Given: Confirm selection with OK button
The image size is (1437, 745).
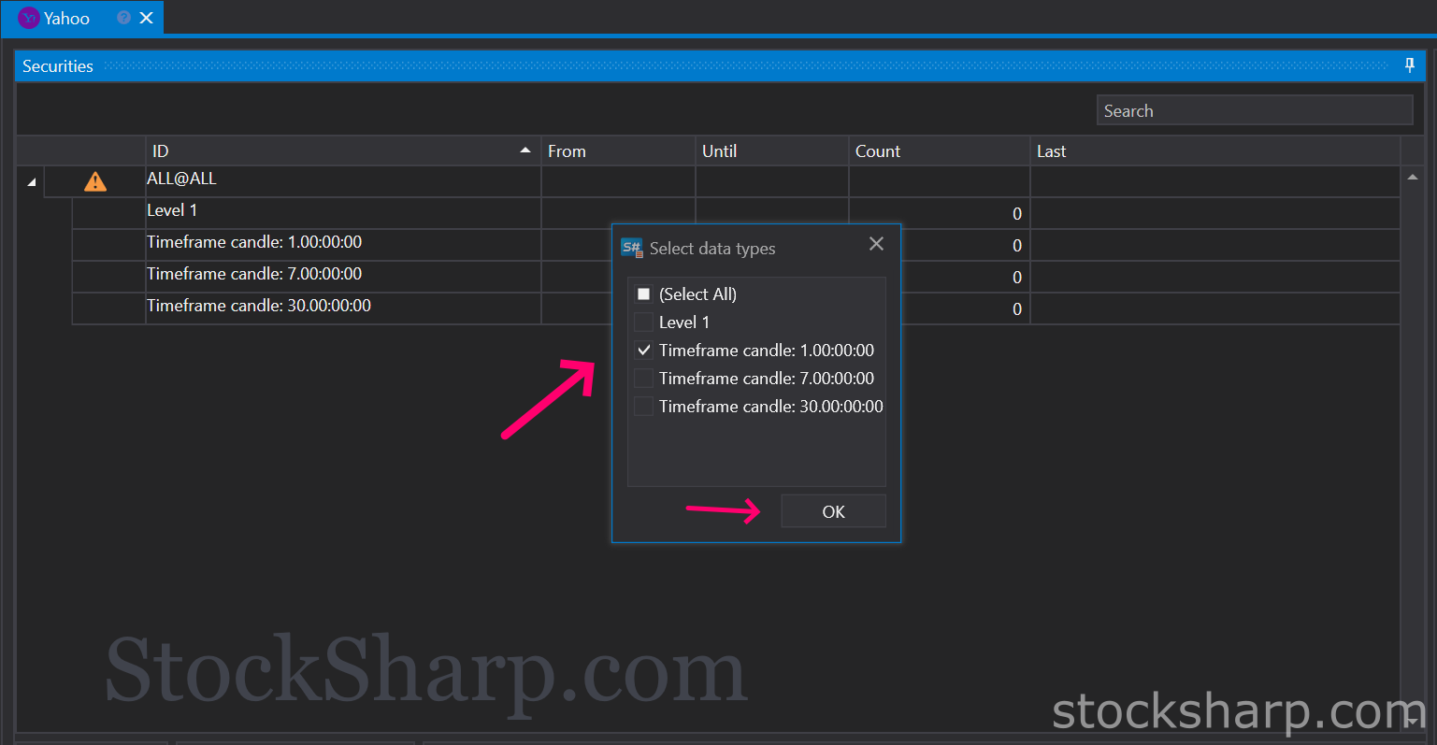Looking at the screenshot, I should click(x=833, y=511).
